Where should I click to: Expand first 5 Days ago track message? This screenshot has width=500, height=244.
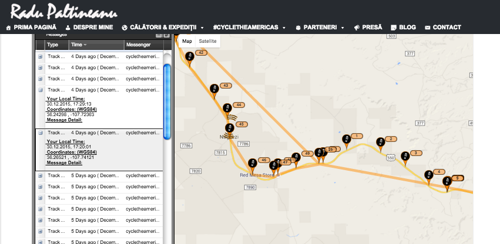41,177
